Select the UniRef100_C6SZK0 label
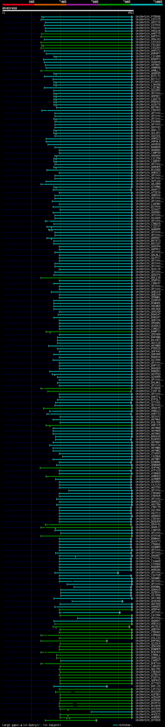165x727 pixels. point(148,48)
